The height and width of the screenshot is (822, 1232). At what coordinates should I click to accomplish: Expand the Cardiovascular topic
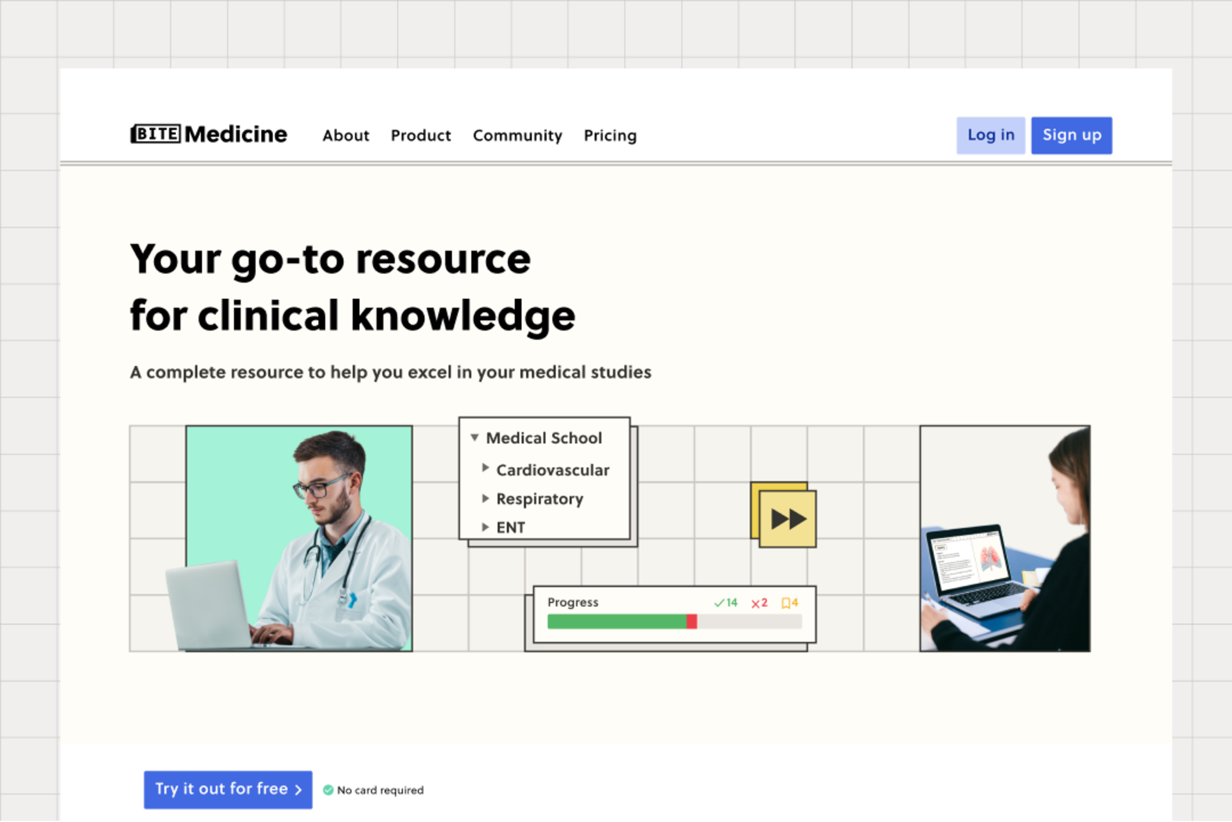click(486, 468)
